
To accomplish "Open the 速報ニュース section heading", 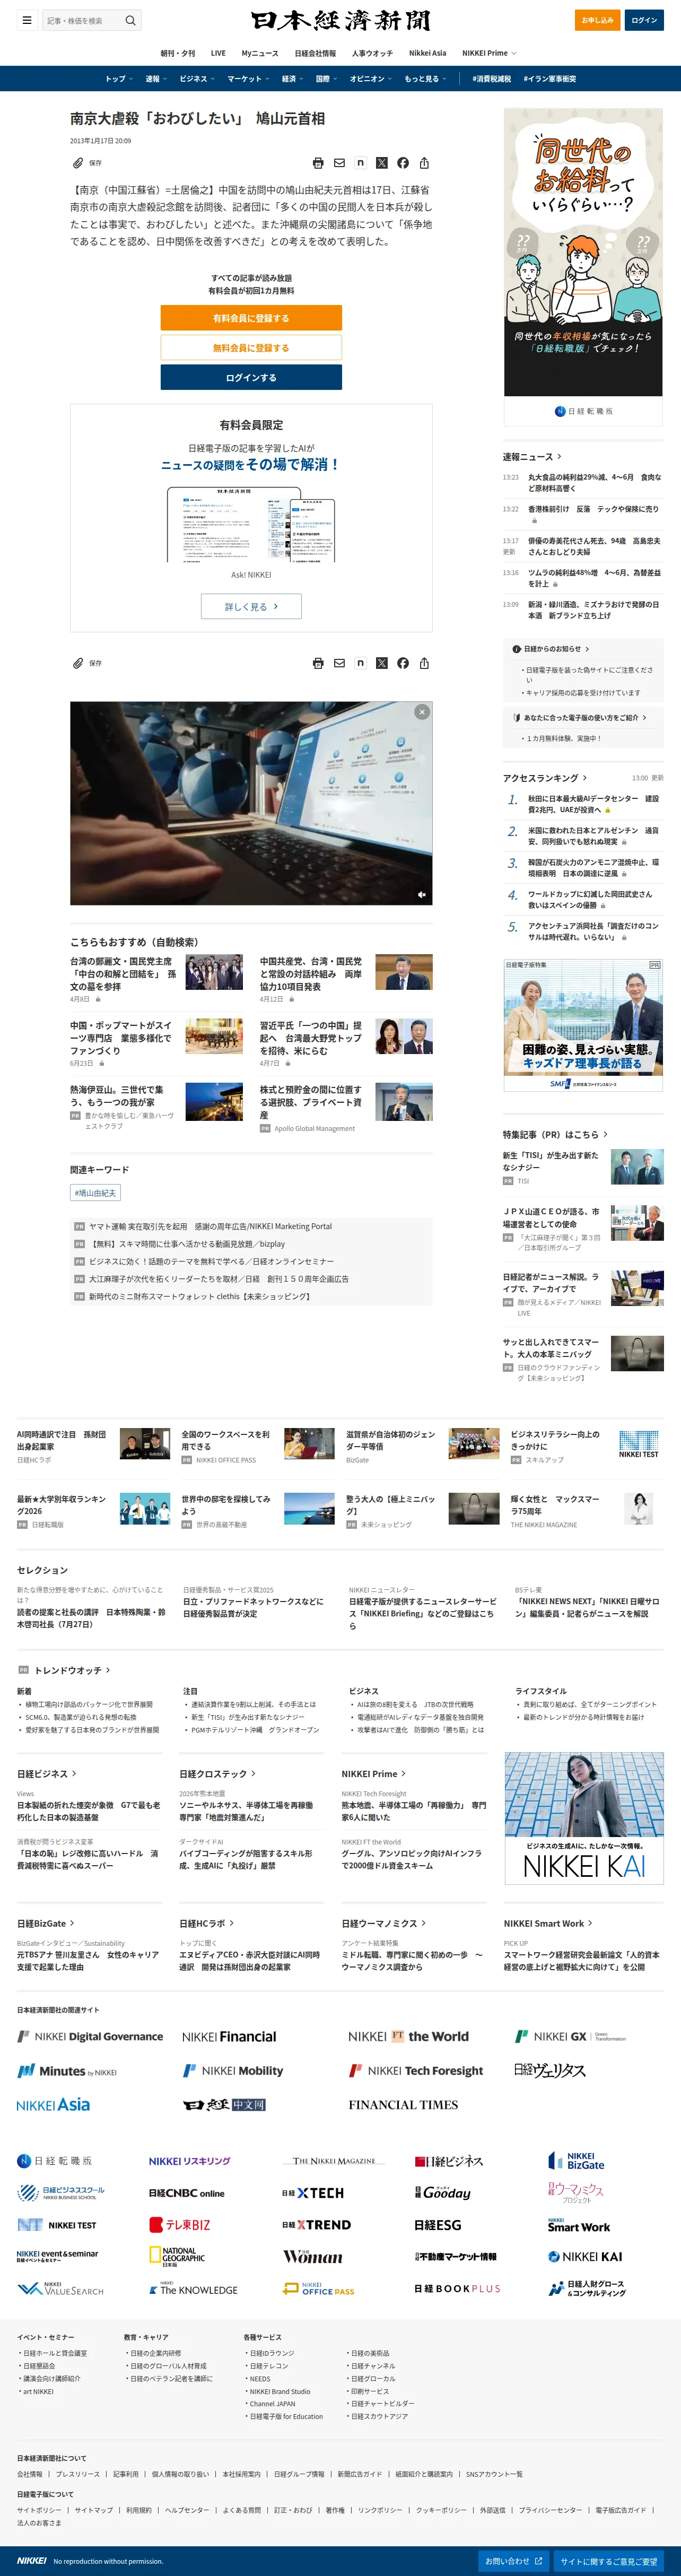I will (x=532, y=457).
